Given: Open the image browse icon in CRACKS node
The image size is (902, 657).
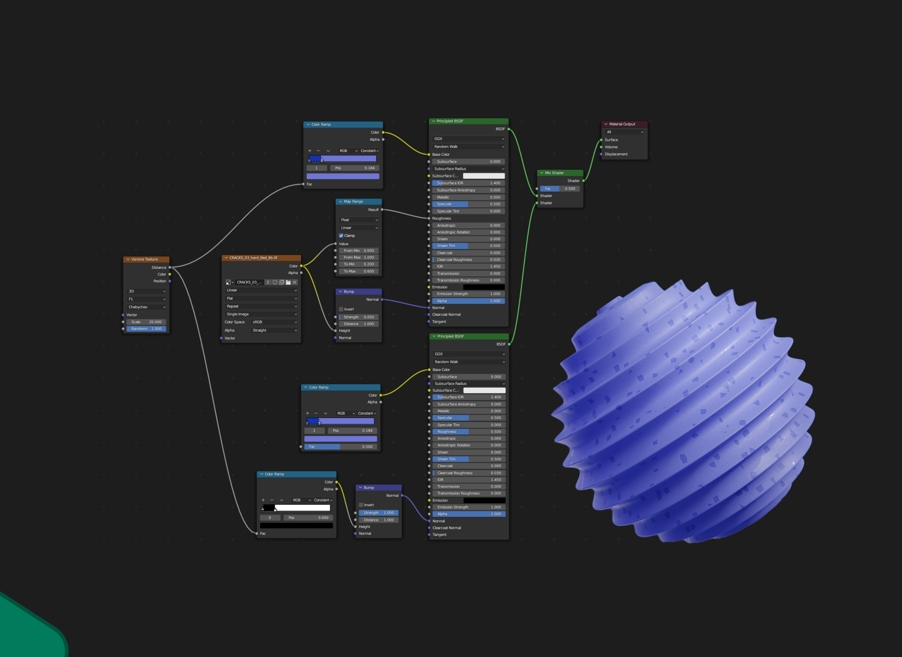Looking at the screenshot, I should (229, 282).
